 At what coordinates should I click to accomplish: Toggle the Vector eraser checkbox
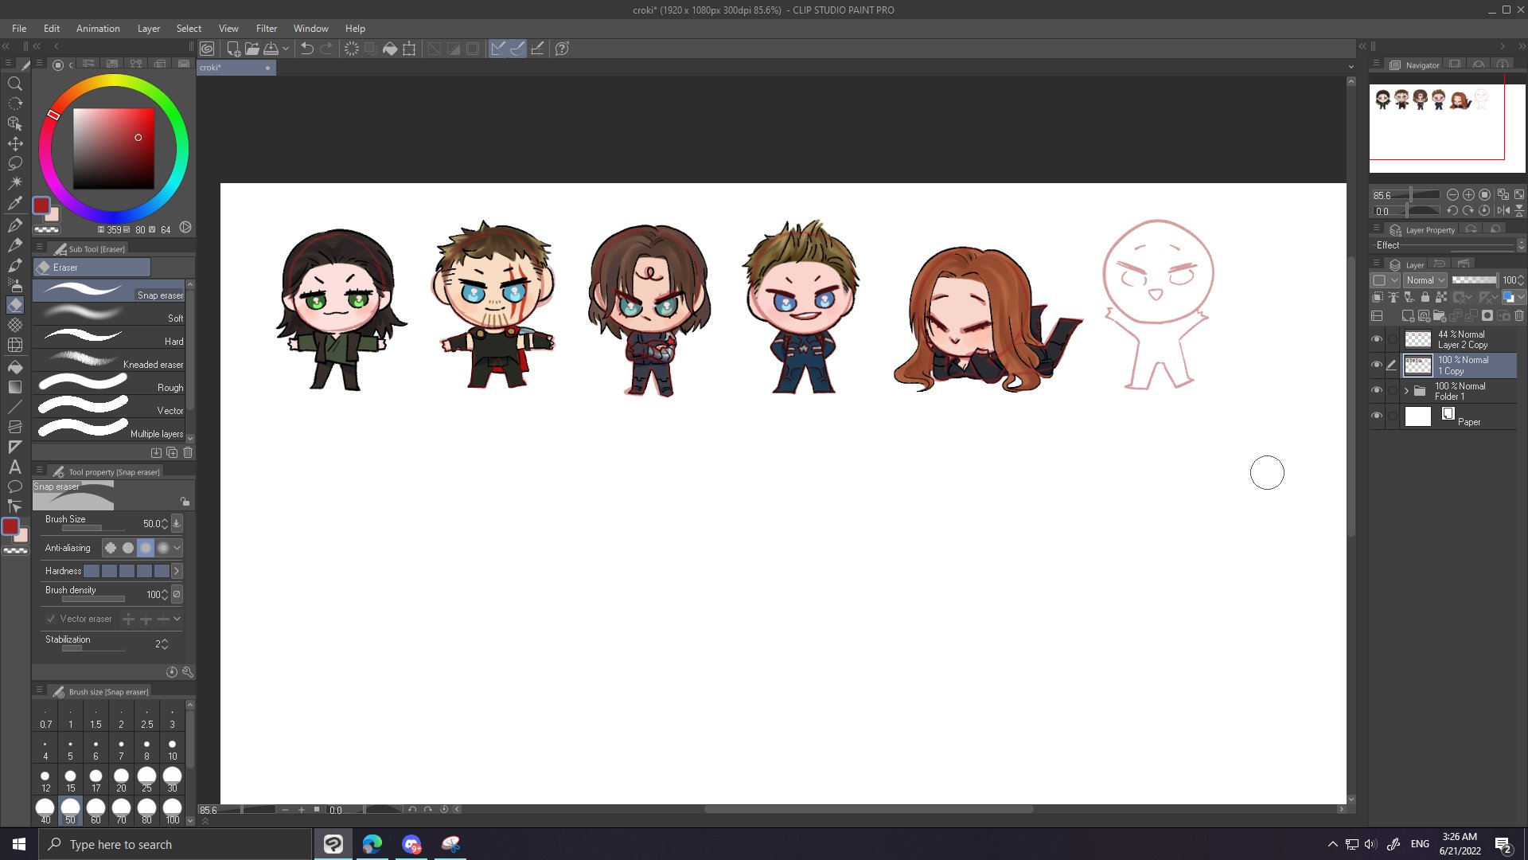tap(51, 619)
